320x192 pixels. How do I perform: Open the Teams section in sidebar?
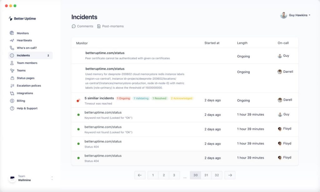pyautogui.click(x=21, y=71)
